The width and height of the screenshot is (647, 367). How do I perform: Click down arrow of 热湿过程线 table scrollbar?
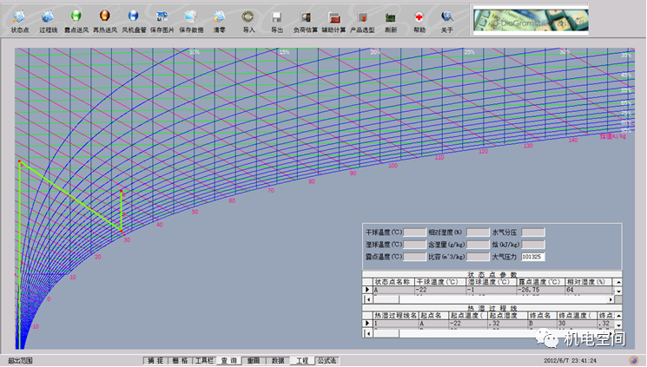point(618,325)
